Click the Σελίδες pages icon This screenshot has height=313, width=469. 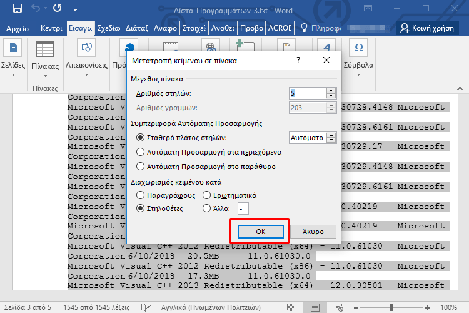(13, 48)
